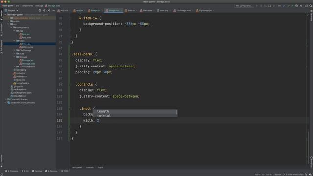Click the 'components' breadcrumb in navigation bar
313x176 pixels.
[27, 6]
